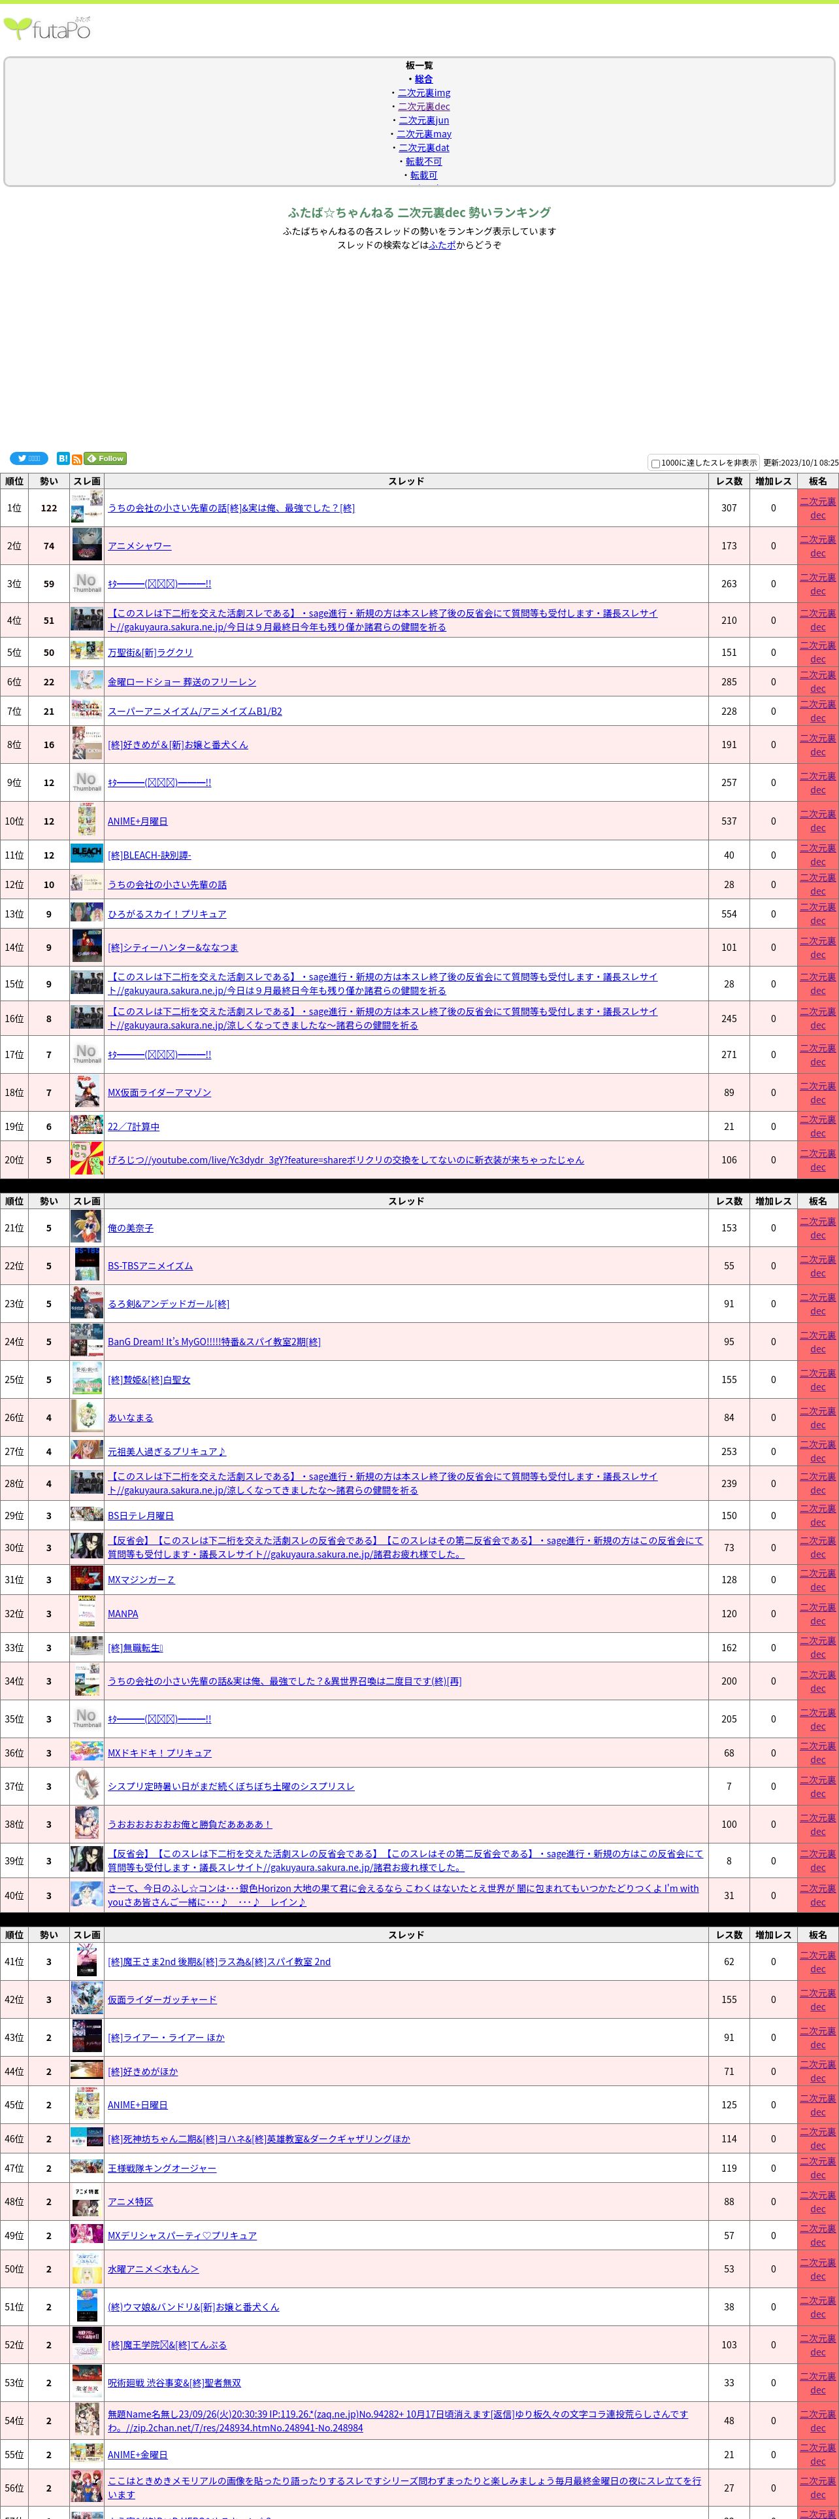Click the green Feedly Follow button
839x2519 pixels.
pyautogui.click(x=105, y=458)
